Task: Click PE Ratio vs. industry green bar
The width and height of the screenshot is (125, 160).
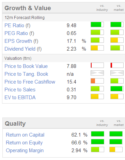Action: (97, 24)
